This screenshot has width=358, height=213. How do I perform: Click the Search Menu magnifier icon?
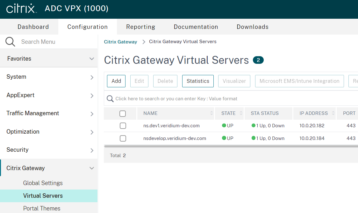click(10, 42)
